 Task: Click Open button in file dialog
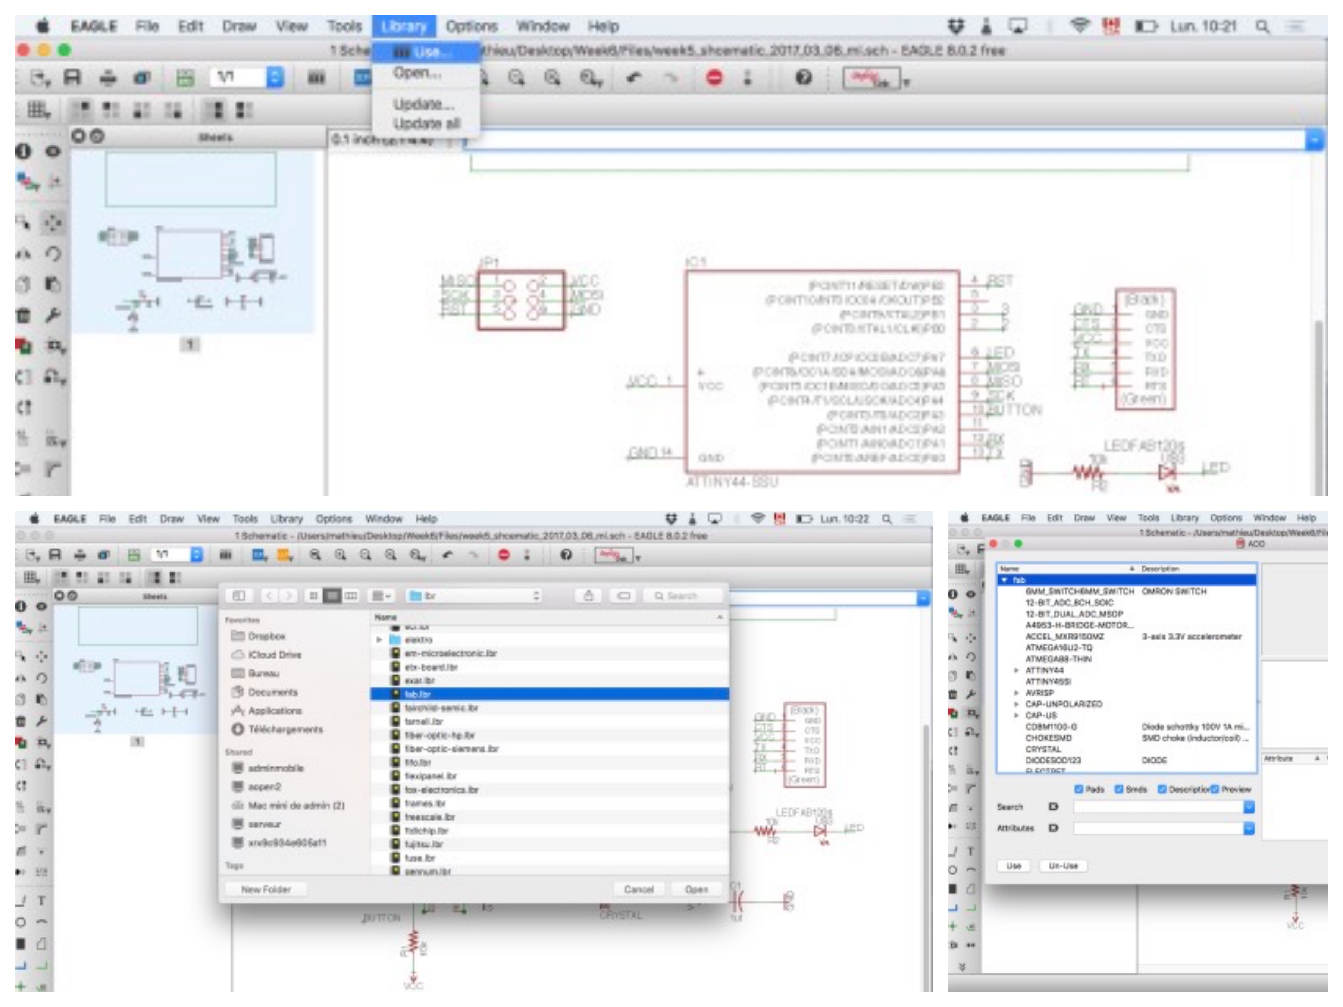click(x=697, y=889)
